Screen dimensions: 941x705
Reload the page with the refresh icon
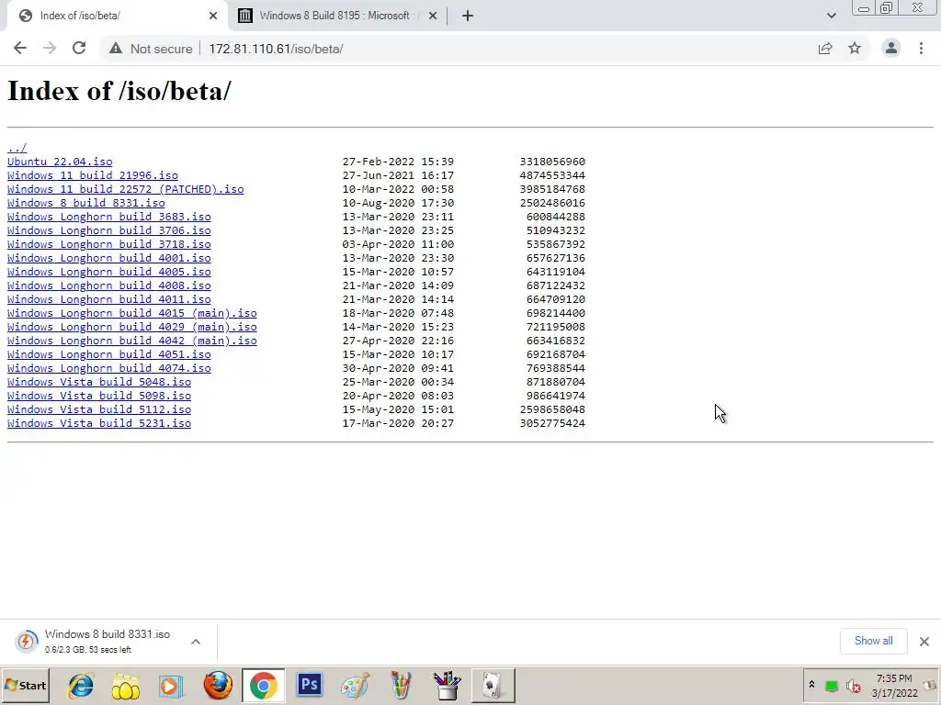click(x=79, y=49)
